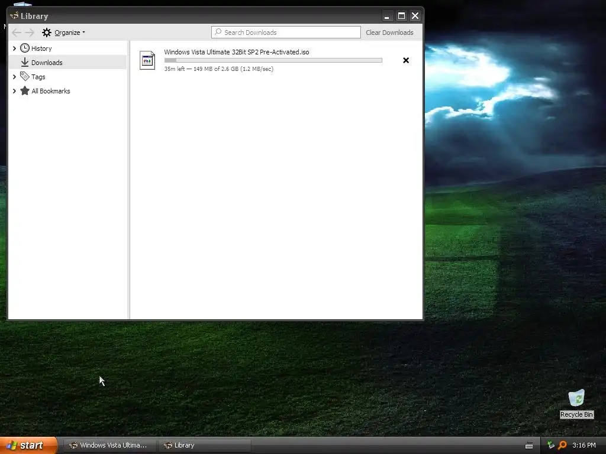The height and width of the screenshot is (454, 606).
Task: Cancel the Vista ISO download
Action: (406, 60)
